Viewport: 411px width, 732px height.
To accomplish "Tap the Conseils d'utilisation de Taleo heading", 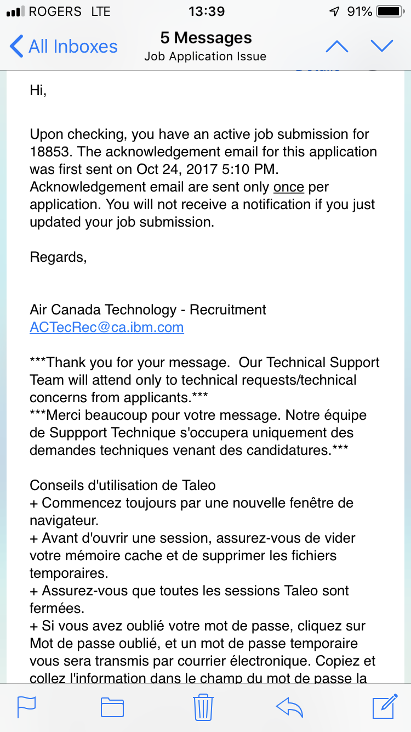I will tap(123, 485).
